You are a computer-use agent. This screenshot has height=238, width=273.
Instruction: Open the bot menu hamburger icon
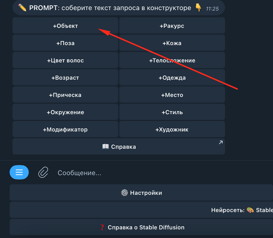19,172
